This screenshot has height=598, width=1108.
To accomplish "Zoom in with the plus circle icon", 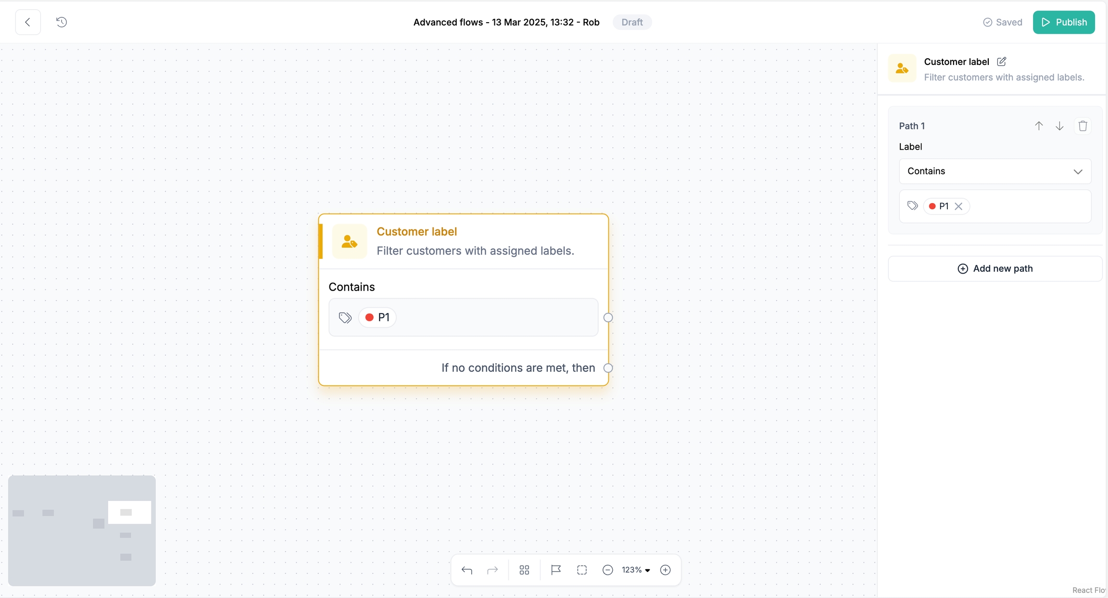I will click(x=665, y=570).
